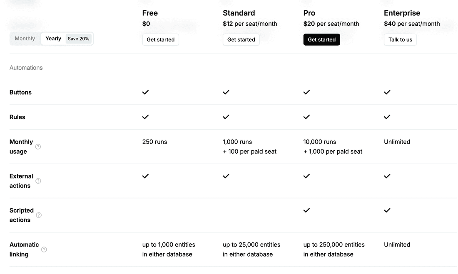Click the Save 20% badge

(78, 39)
